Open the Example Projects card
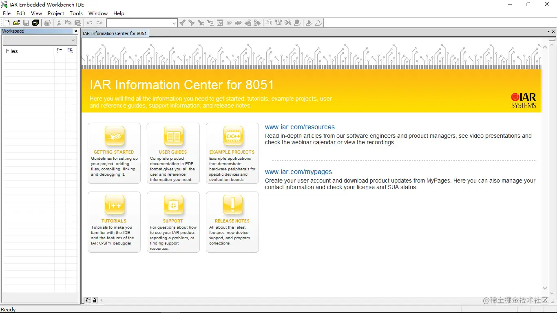 232,153
